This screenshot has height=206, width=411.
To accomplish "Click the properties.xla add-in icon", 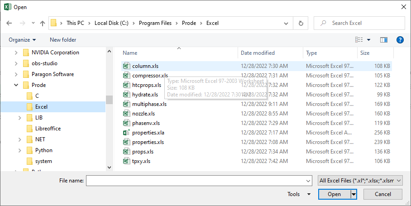I will [126, 133].
